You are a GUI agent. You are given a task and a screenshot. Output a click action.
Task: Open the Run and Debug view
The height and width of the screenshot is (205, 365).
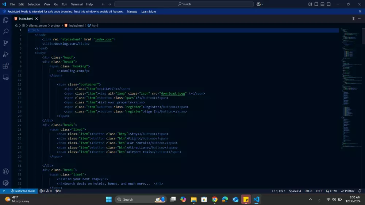[x=5, y=54]
